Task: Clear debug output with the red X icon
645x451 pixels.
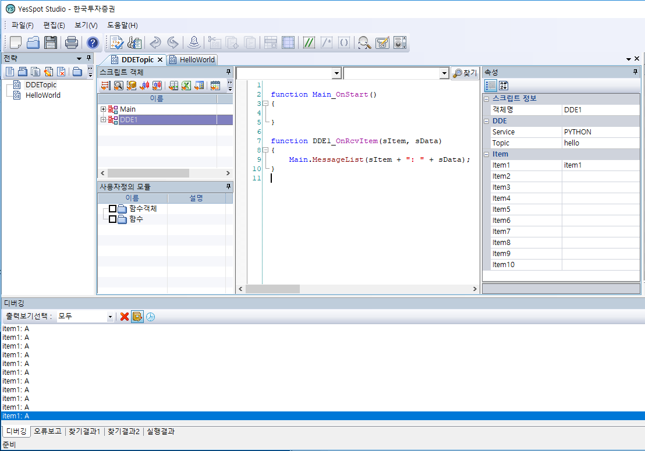Action: [x=125, y=317]
